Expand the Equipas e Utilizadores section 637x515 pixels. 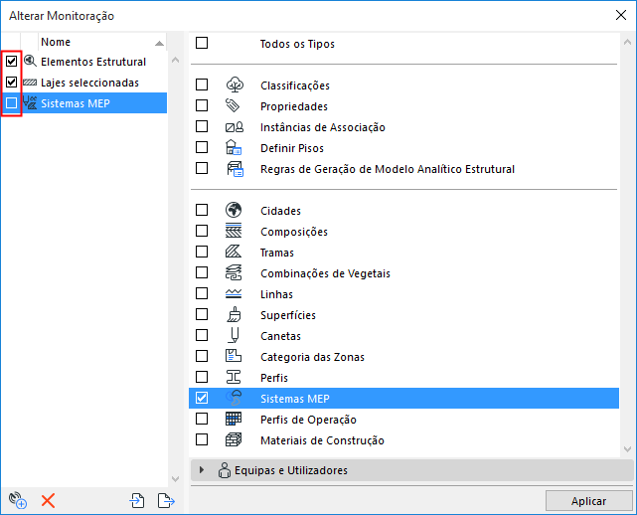(x=202, y=470)
